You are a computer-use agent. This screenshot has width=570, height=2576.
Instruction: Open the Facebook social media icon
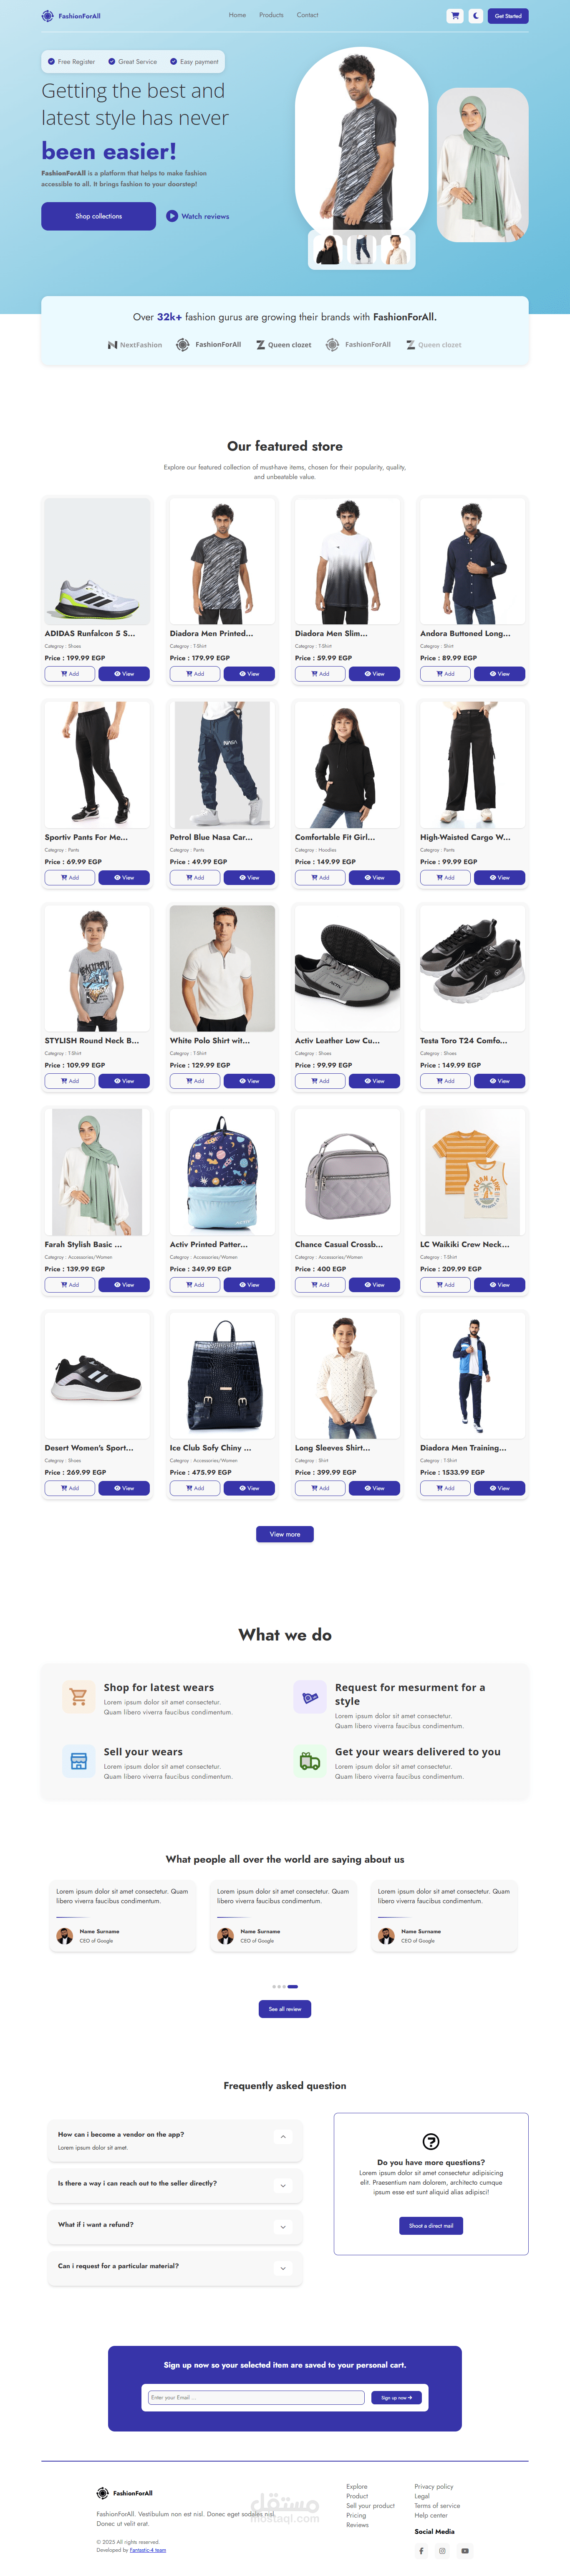[421, 2550]
